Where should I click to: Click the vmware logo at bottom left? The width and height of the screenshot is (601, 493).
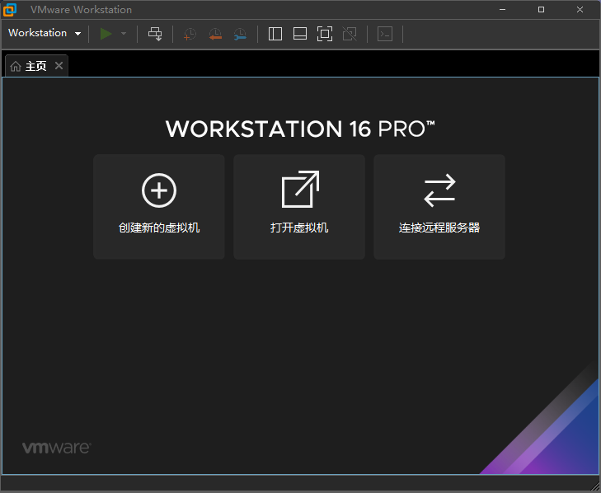point(56,448)
